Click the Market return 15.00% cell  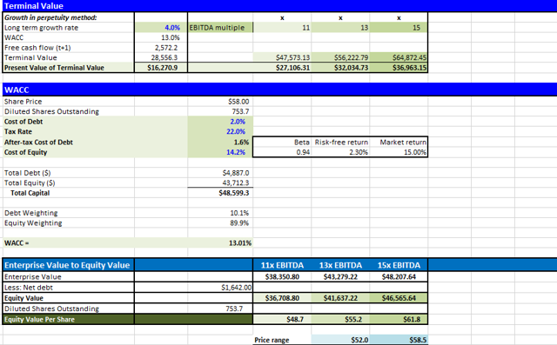(399, 152)
